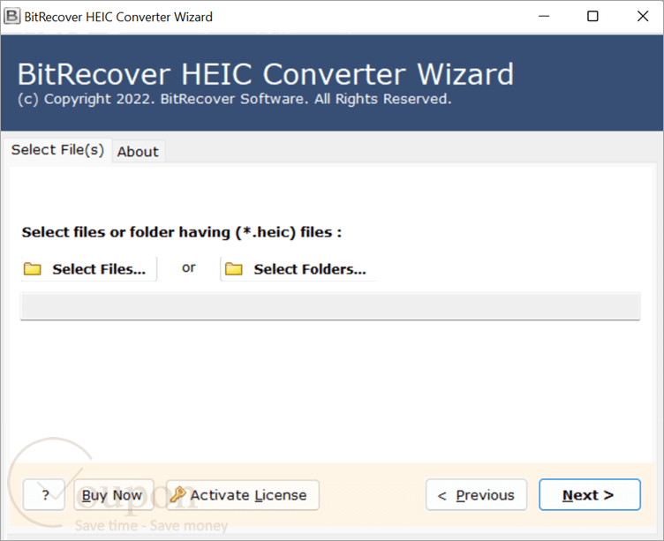Screen dimensions: 664x541
Task: Close the HEIC Converter Wizard window
Action: [x=643, y=17]
